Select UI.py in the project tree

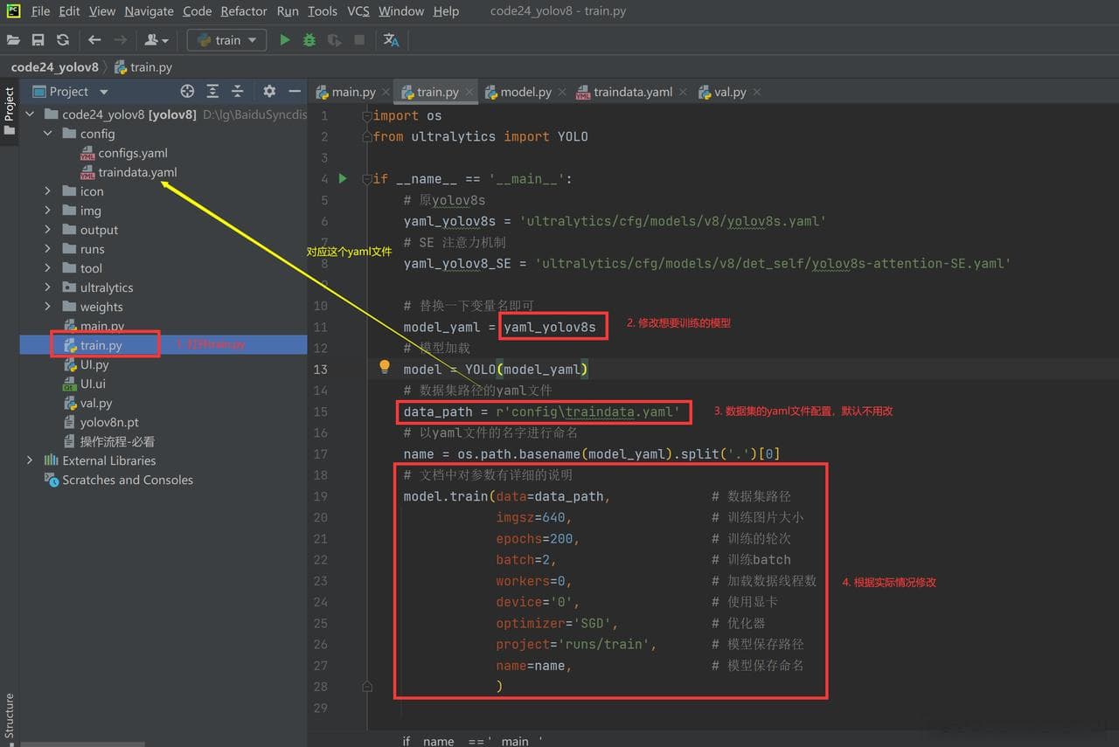[94, 364]
